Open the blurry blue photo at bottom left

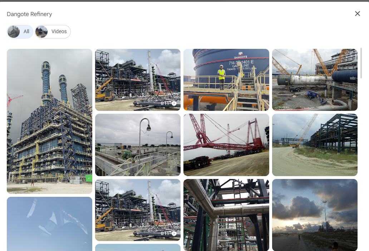pyautogui.click(x=49, y=224)
